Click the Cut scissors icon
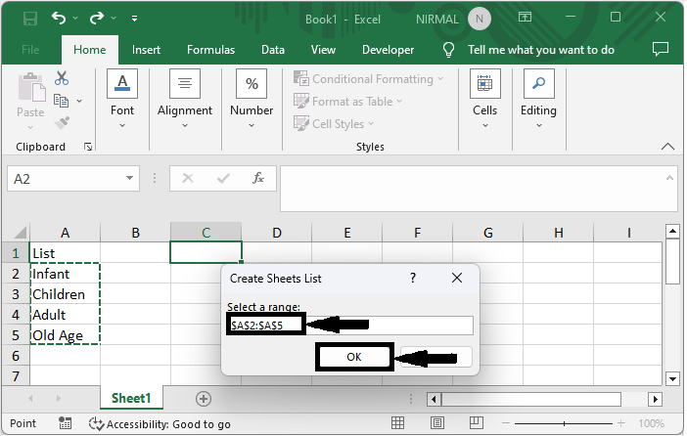This screenshot has width=687, height=436. coord(62,78)
